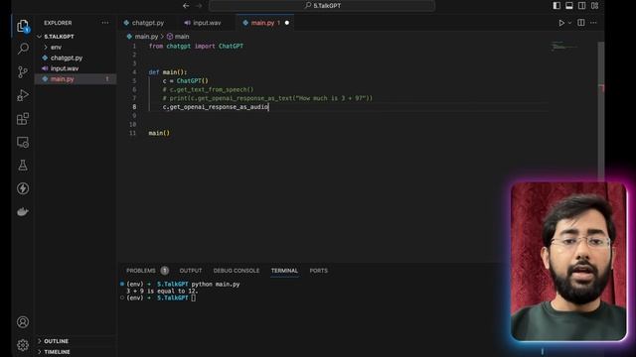Open Explorer Views and More Actions ellipsis

[x=105, y=23]
